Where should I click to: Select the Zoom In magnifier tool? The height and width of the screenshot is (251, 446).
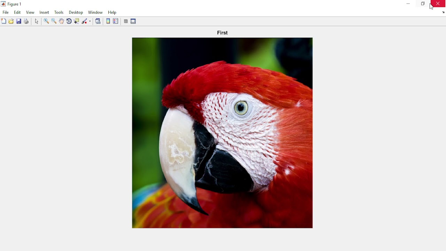click(x=46, y=21)
